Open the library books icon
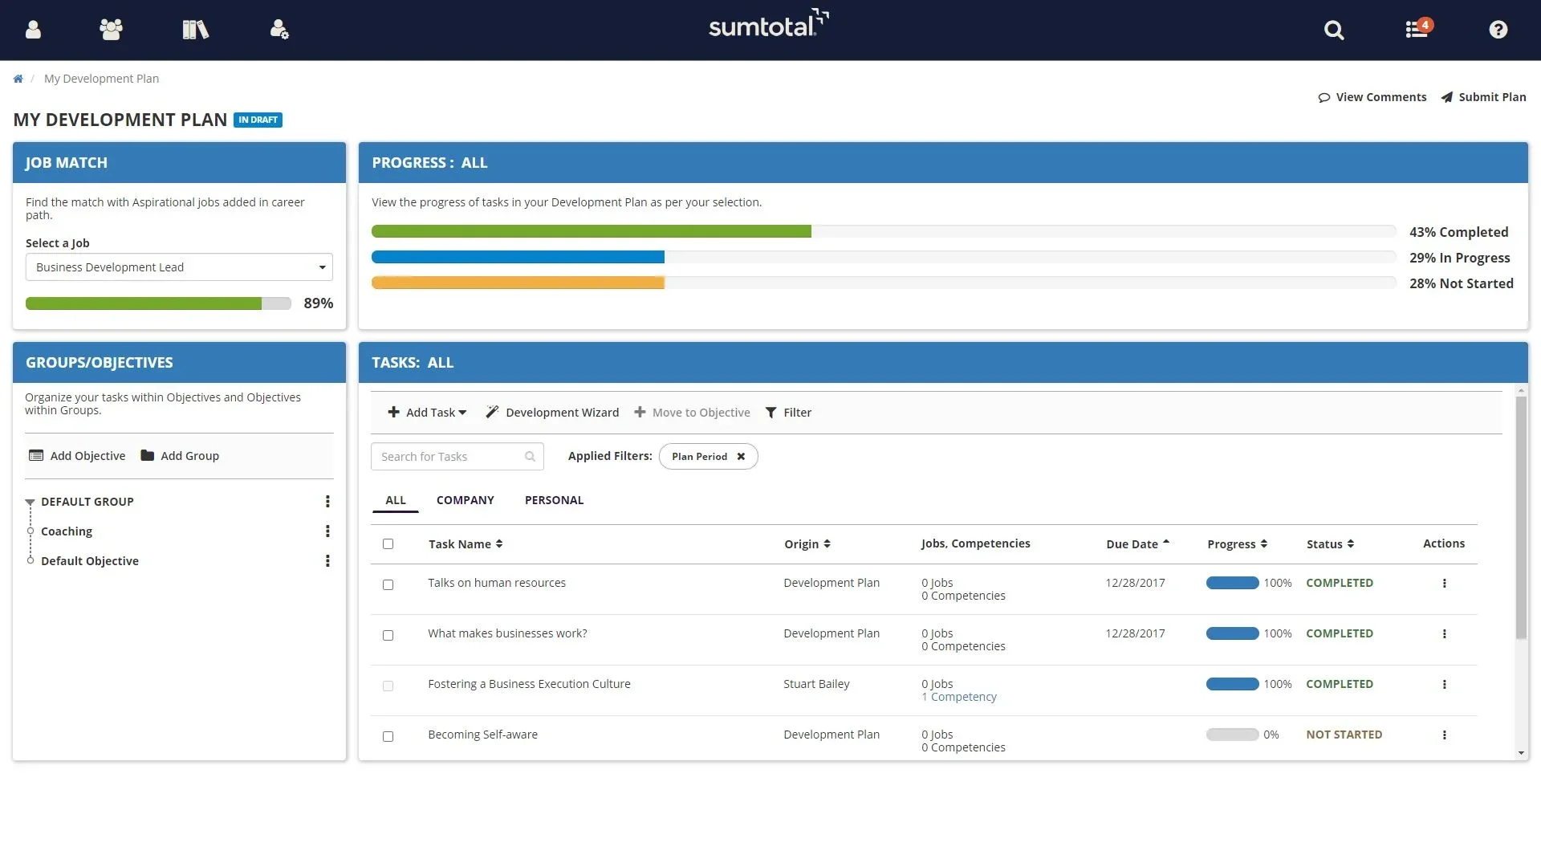 tap(195, 30)
